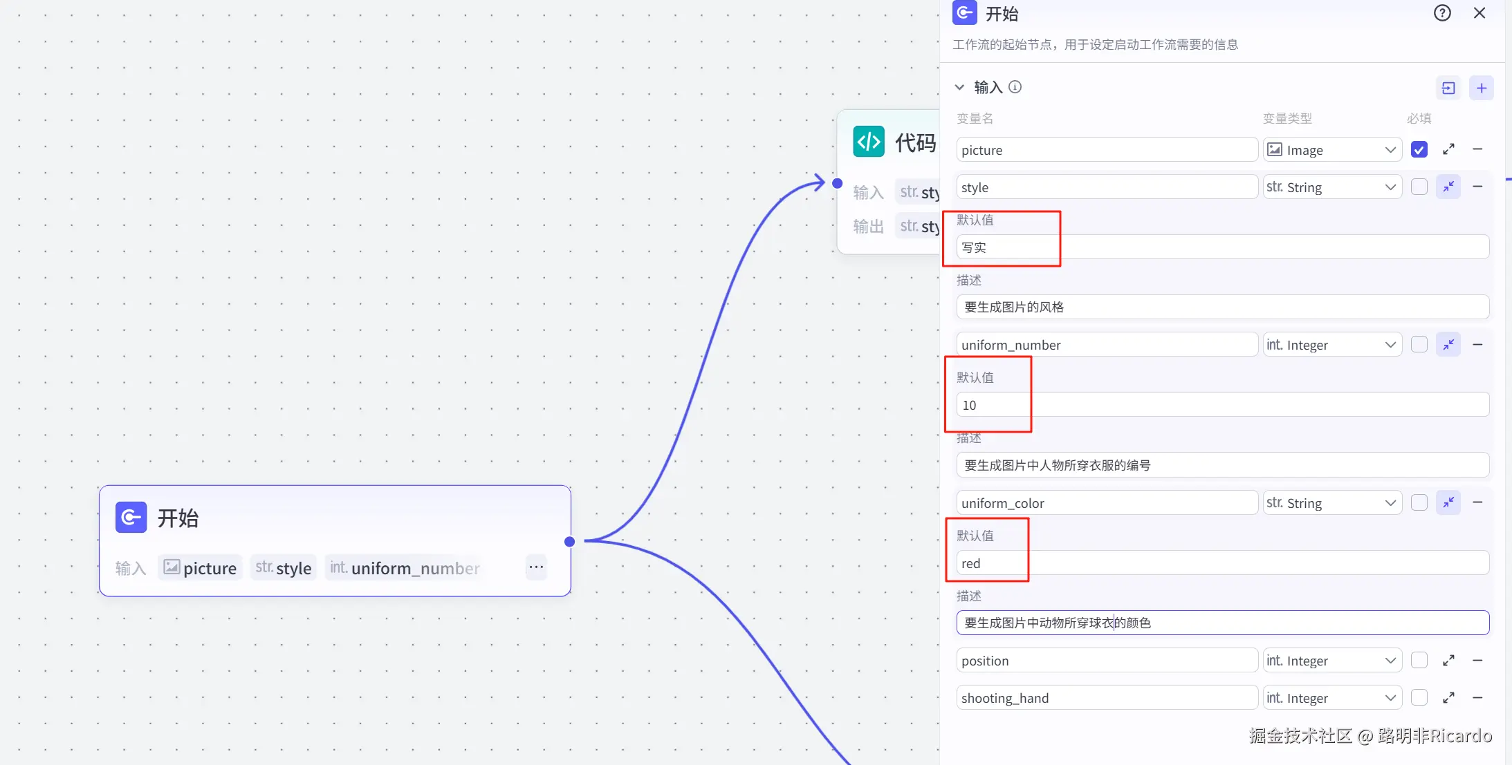Open the Start node more options menu
The width and height of the screenshot is (1512, 765).
point(536,567)
